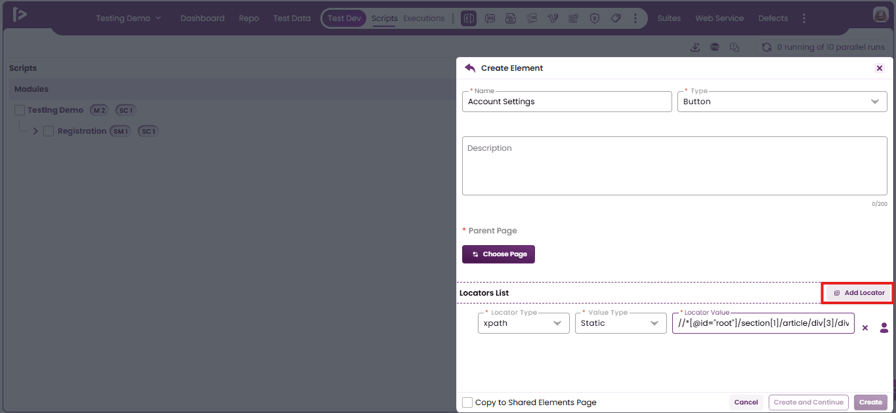Image resolution: width=896 pixels, height=413 pixels.
Task: Close the Create Element panel
Action: [880, 68]
